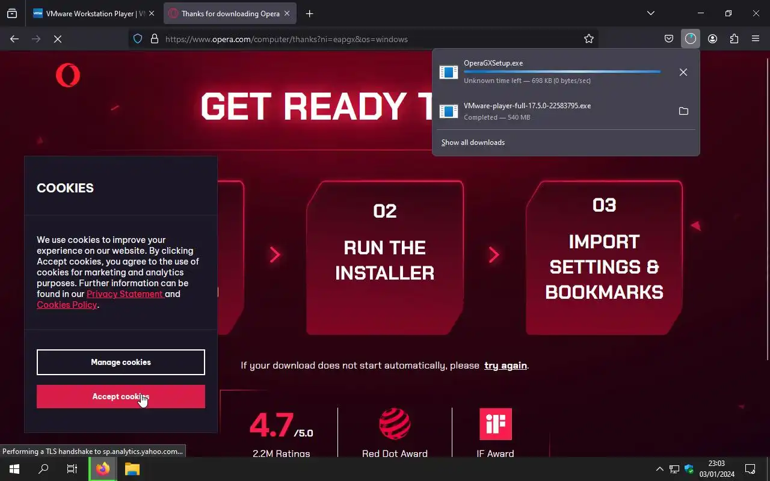The height and width of the screenshot is (481, 770).
Task: Show VMware-player download in folder
Action: coord(683,111)
